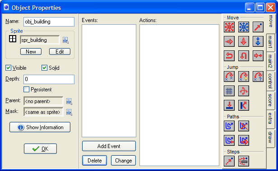Open the Parent selection menu icon

pyautogui.click(x=69, y=101)
